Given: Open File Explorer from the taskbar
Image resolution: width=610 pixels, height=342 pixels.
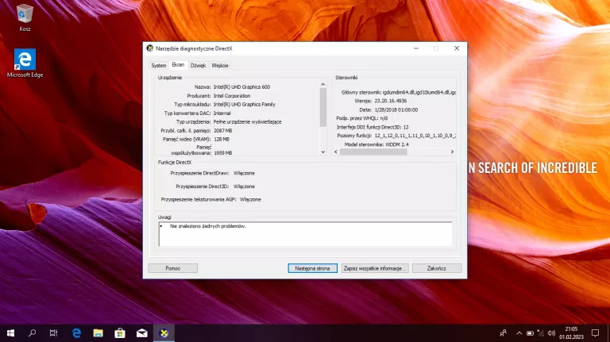Looking at the screenshot, I should [x=98, y=333].
